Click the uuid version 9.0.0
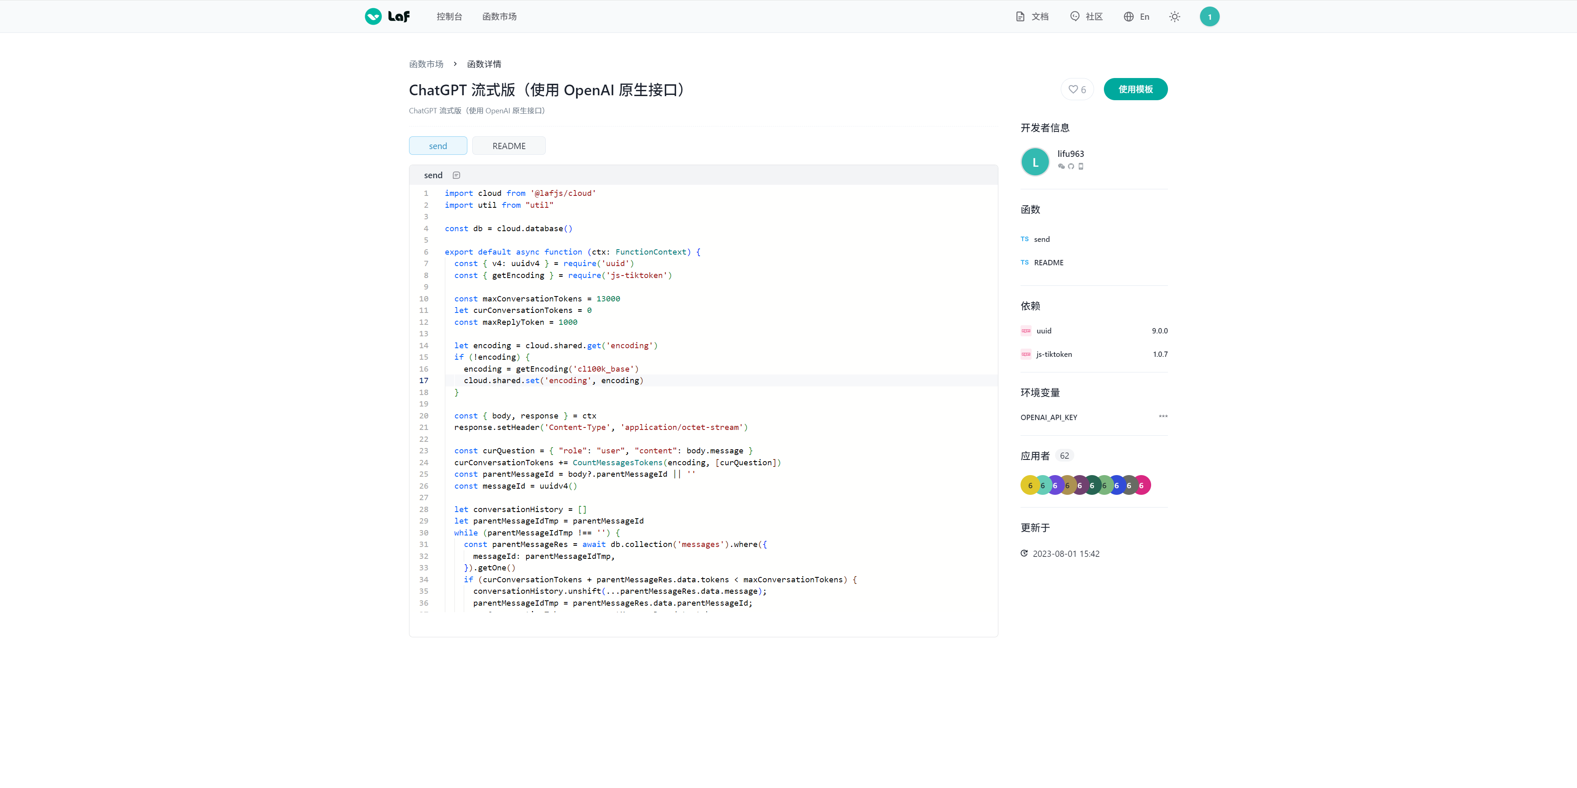The width and height of the screenshot is (1577, 788). click(1159, 331)
